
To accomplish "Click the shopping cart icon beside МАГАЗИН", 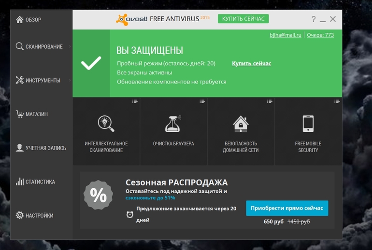I will (19, 114).
